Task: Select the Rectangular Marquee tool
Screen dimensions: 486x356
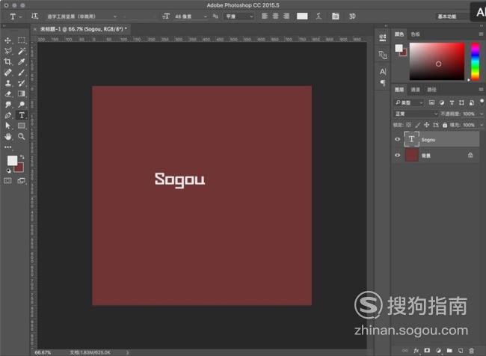Action: (x=22, y=40)
